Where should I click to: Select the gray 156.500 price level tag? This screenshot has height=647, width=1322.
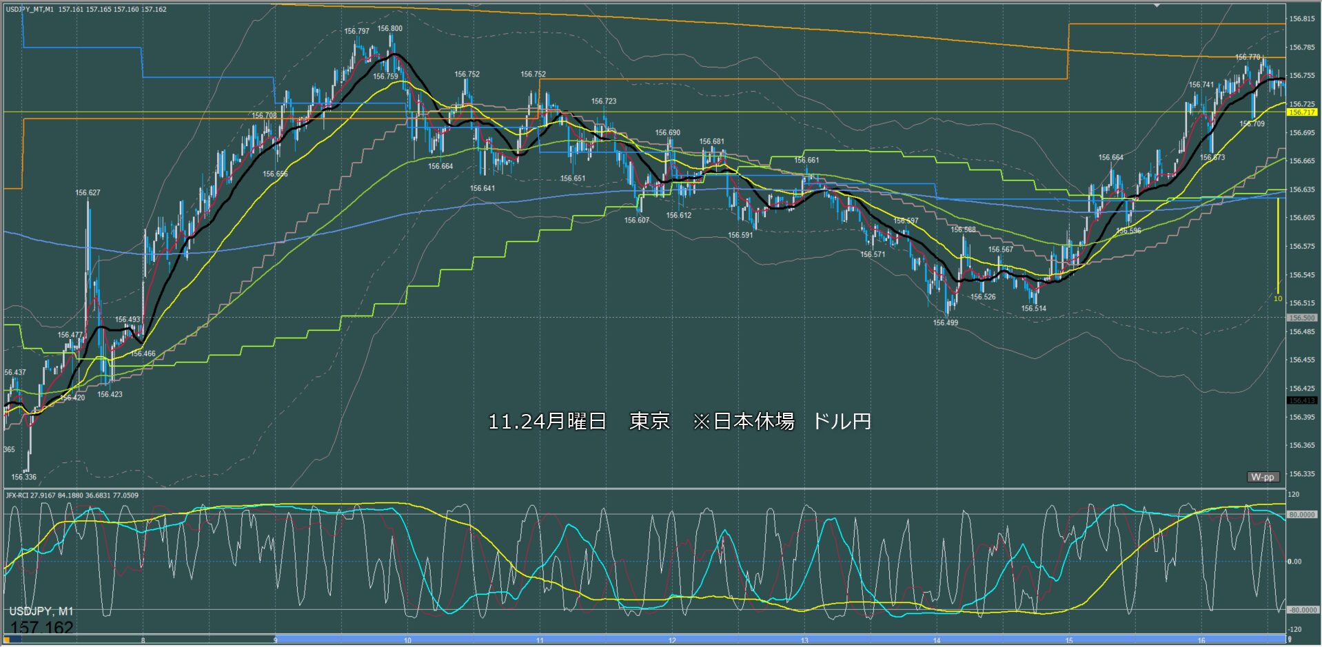(x=1302, y=318)
